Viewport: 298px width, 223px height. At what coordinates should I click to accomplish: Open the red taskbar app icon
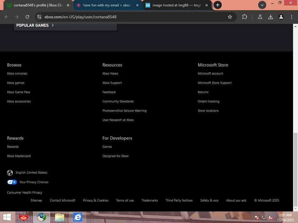coord(24,217)
